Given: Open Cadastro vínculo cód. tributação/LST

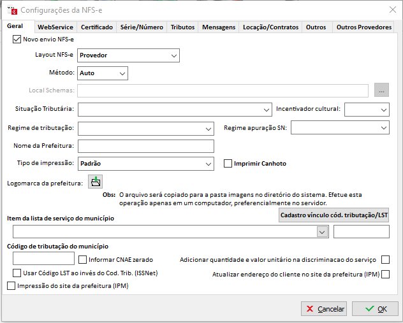Looking at the screenshot, I should (333, 215).
